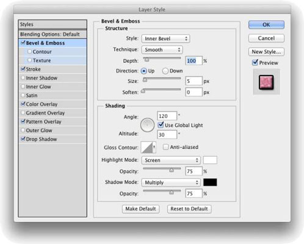Click the Make Default button

pyautogui.click(x=140, y=209)
